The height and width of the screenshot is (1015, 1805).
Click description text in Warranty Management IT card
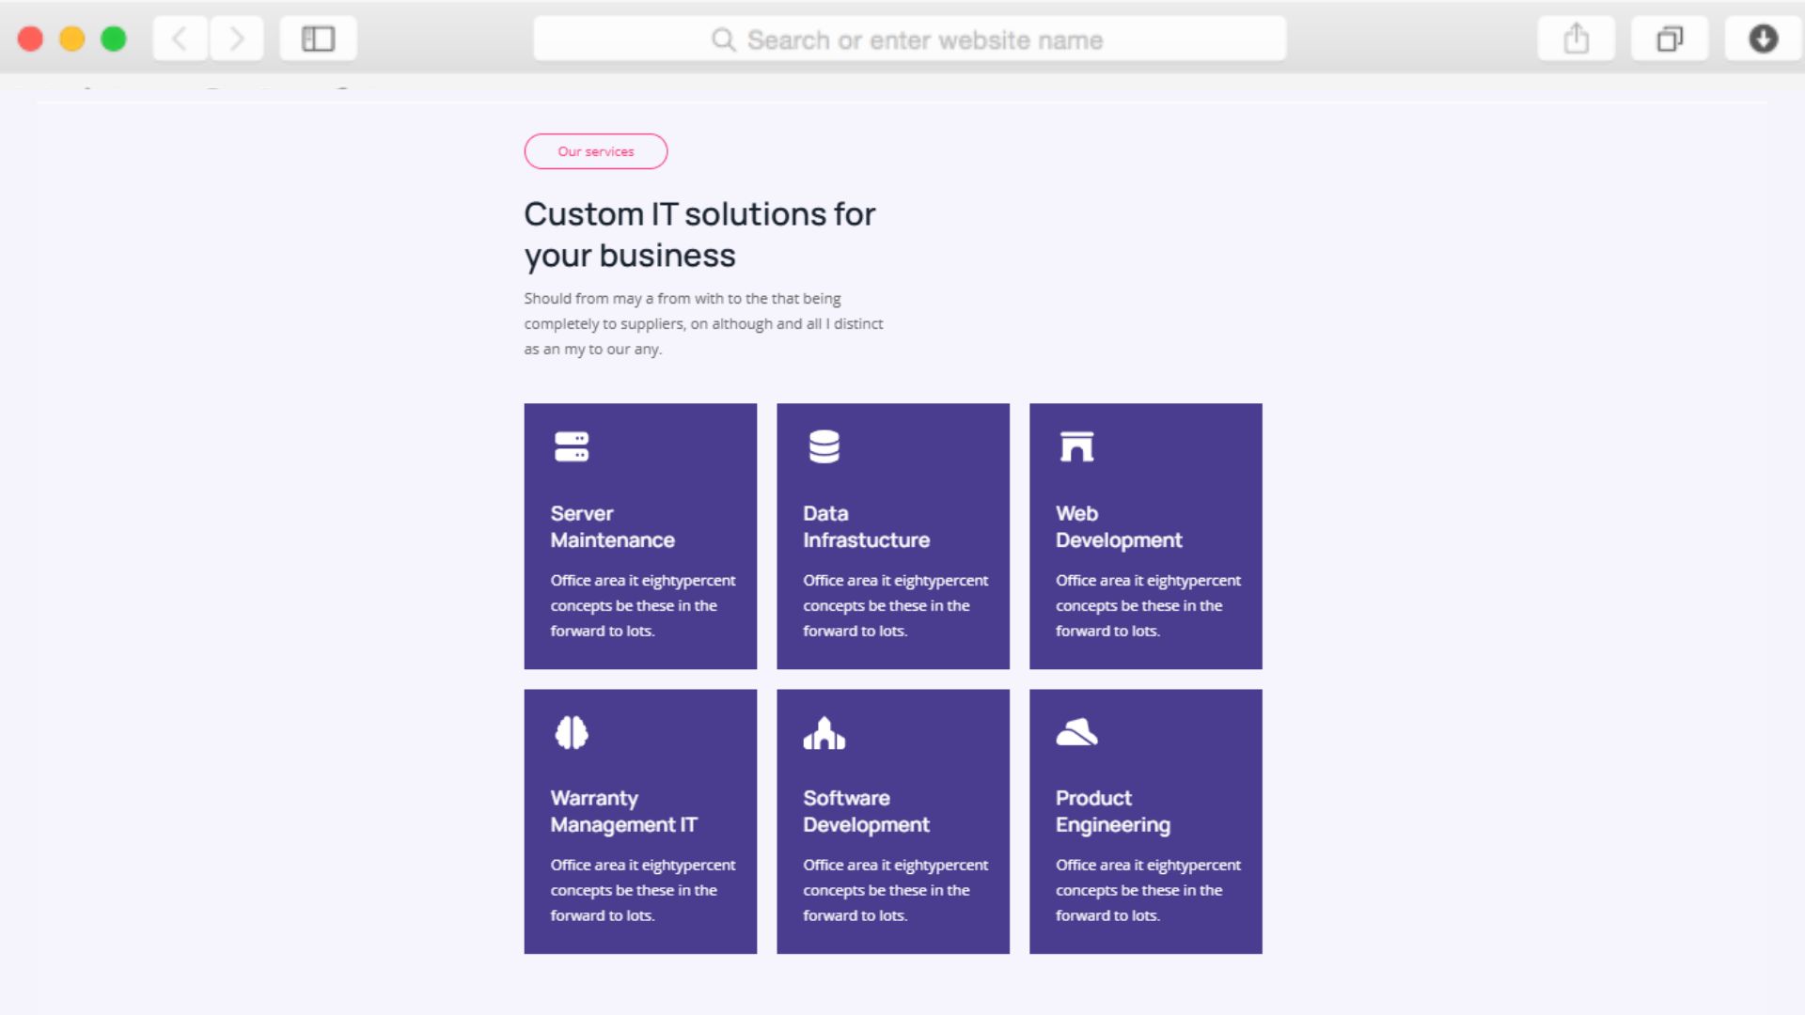point(643,890)
